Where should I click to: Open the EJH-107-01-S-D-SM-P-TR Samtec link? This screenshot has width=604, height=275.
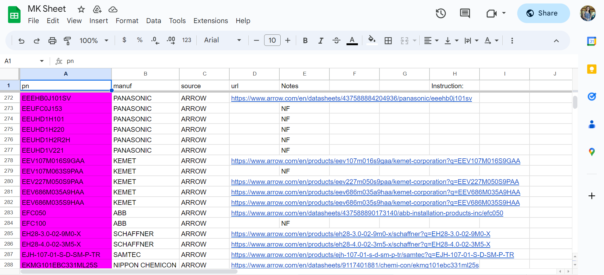tap(372, 255)
